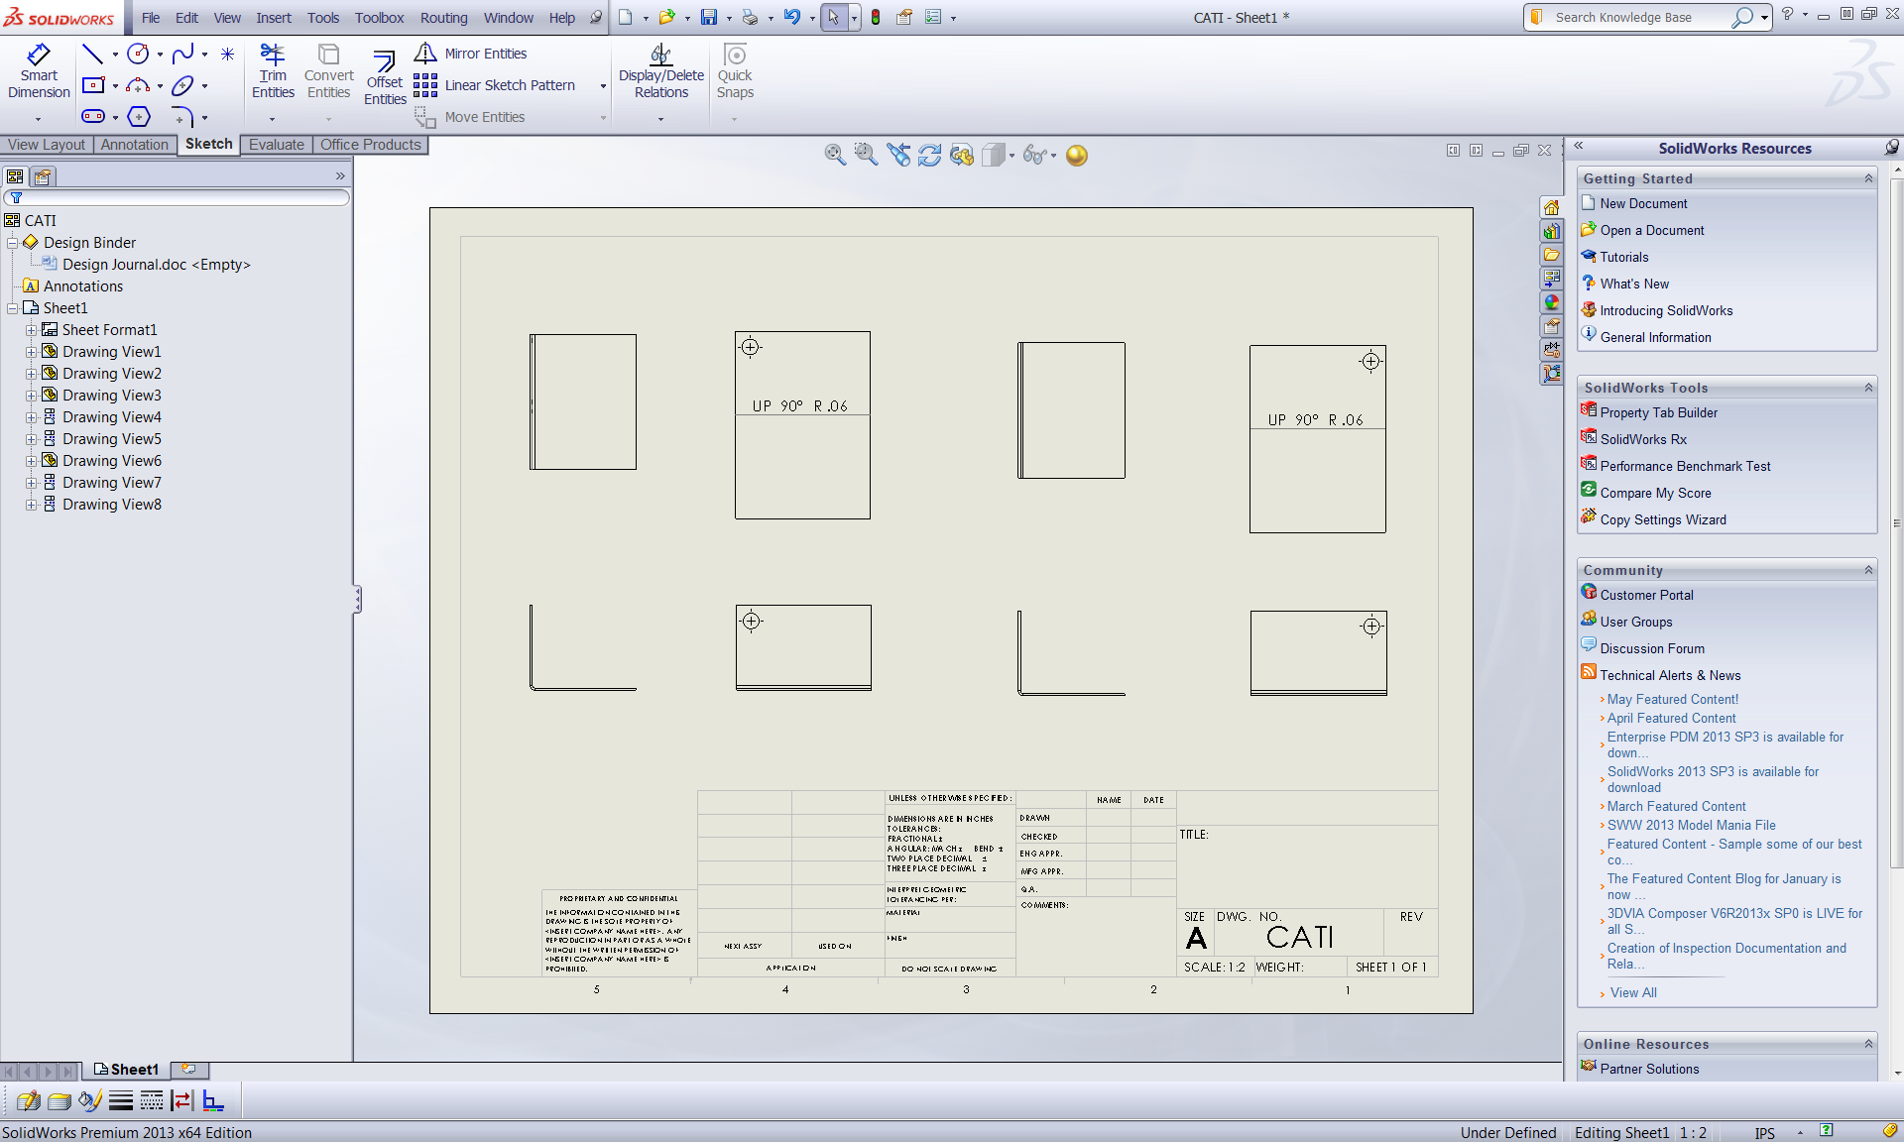The image size is (1904, 1142).
Task: Toggle the task pane pushpin
Action: 1891,147
